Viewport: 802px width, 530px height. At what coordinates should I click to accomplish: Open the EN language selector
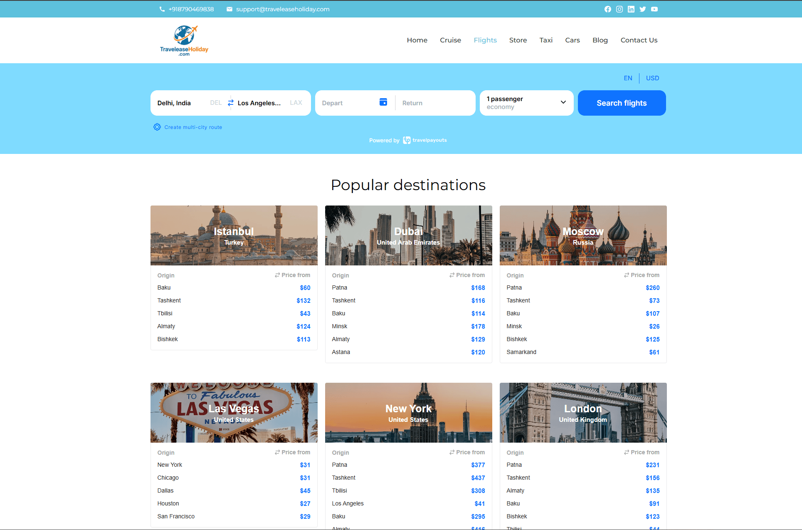coord(627,78)
